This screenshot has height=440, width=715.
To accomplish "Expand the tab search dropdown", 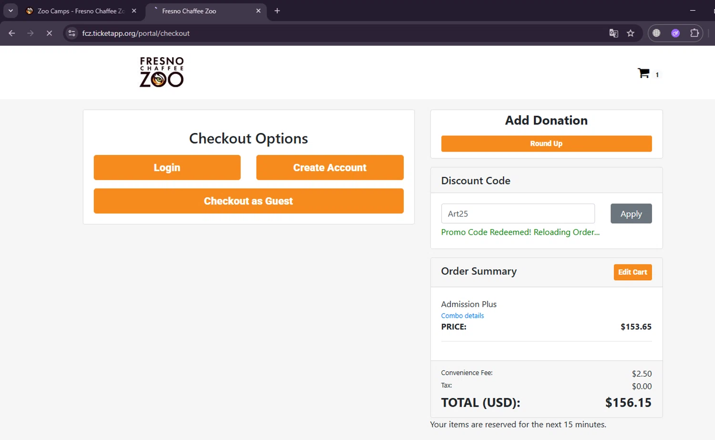I will [10, 10].
